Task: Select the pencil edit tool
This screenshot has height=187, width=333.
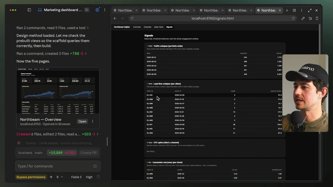Action: point(303,18)
